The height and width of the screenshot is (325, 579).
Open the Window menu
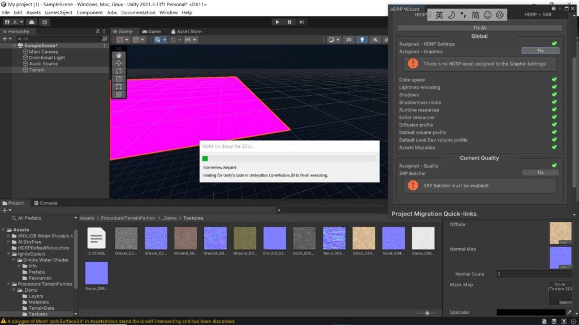tap(168, 12)
